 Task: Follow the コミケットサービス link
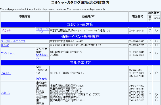click(42, 30)
